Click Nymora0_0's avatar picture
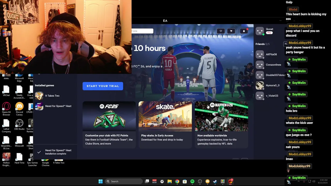The height and width of the screenshot is (186, 331). [260, 86]
